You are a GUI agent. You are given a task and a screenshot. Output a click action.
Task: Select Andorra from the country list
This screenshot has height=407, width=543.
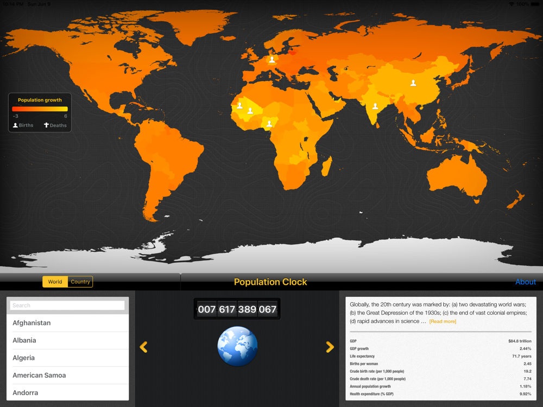pos(67,392)
